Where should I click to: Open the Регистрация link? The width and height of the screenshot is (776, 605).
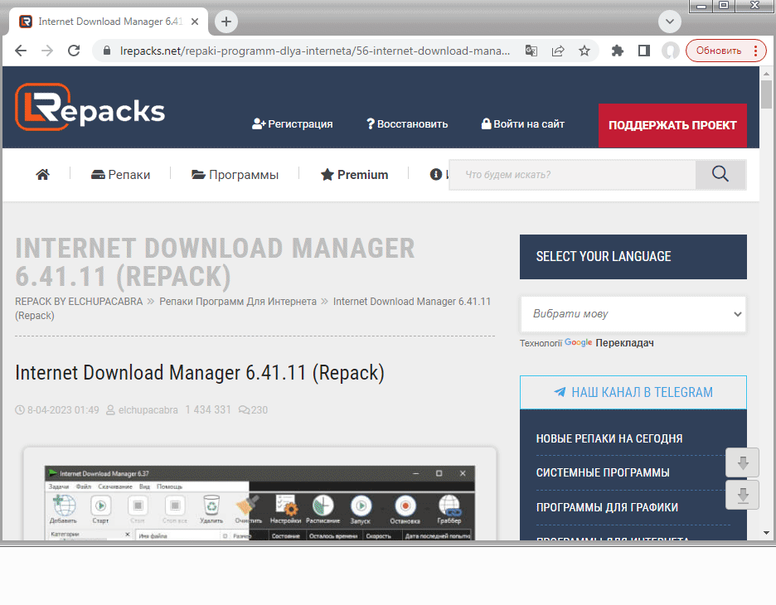point(292,124)
